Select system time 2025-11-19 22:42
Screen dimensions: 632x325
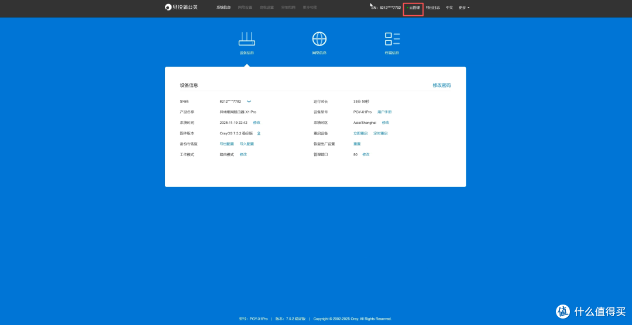coord(233,122)
